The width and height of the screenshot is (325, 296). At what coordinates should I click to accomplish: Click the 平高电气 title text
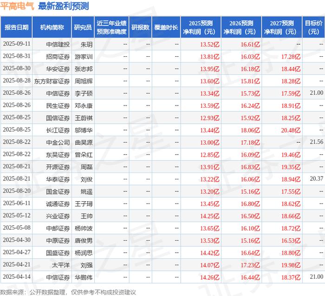click(17, 6)
